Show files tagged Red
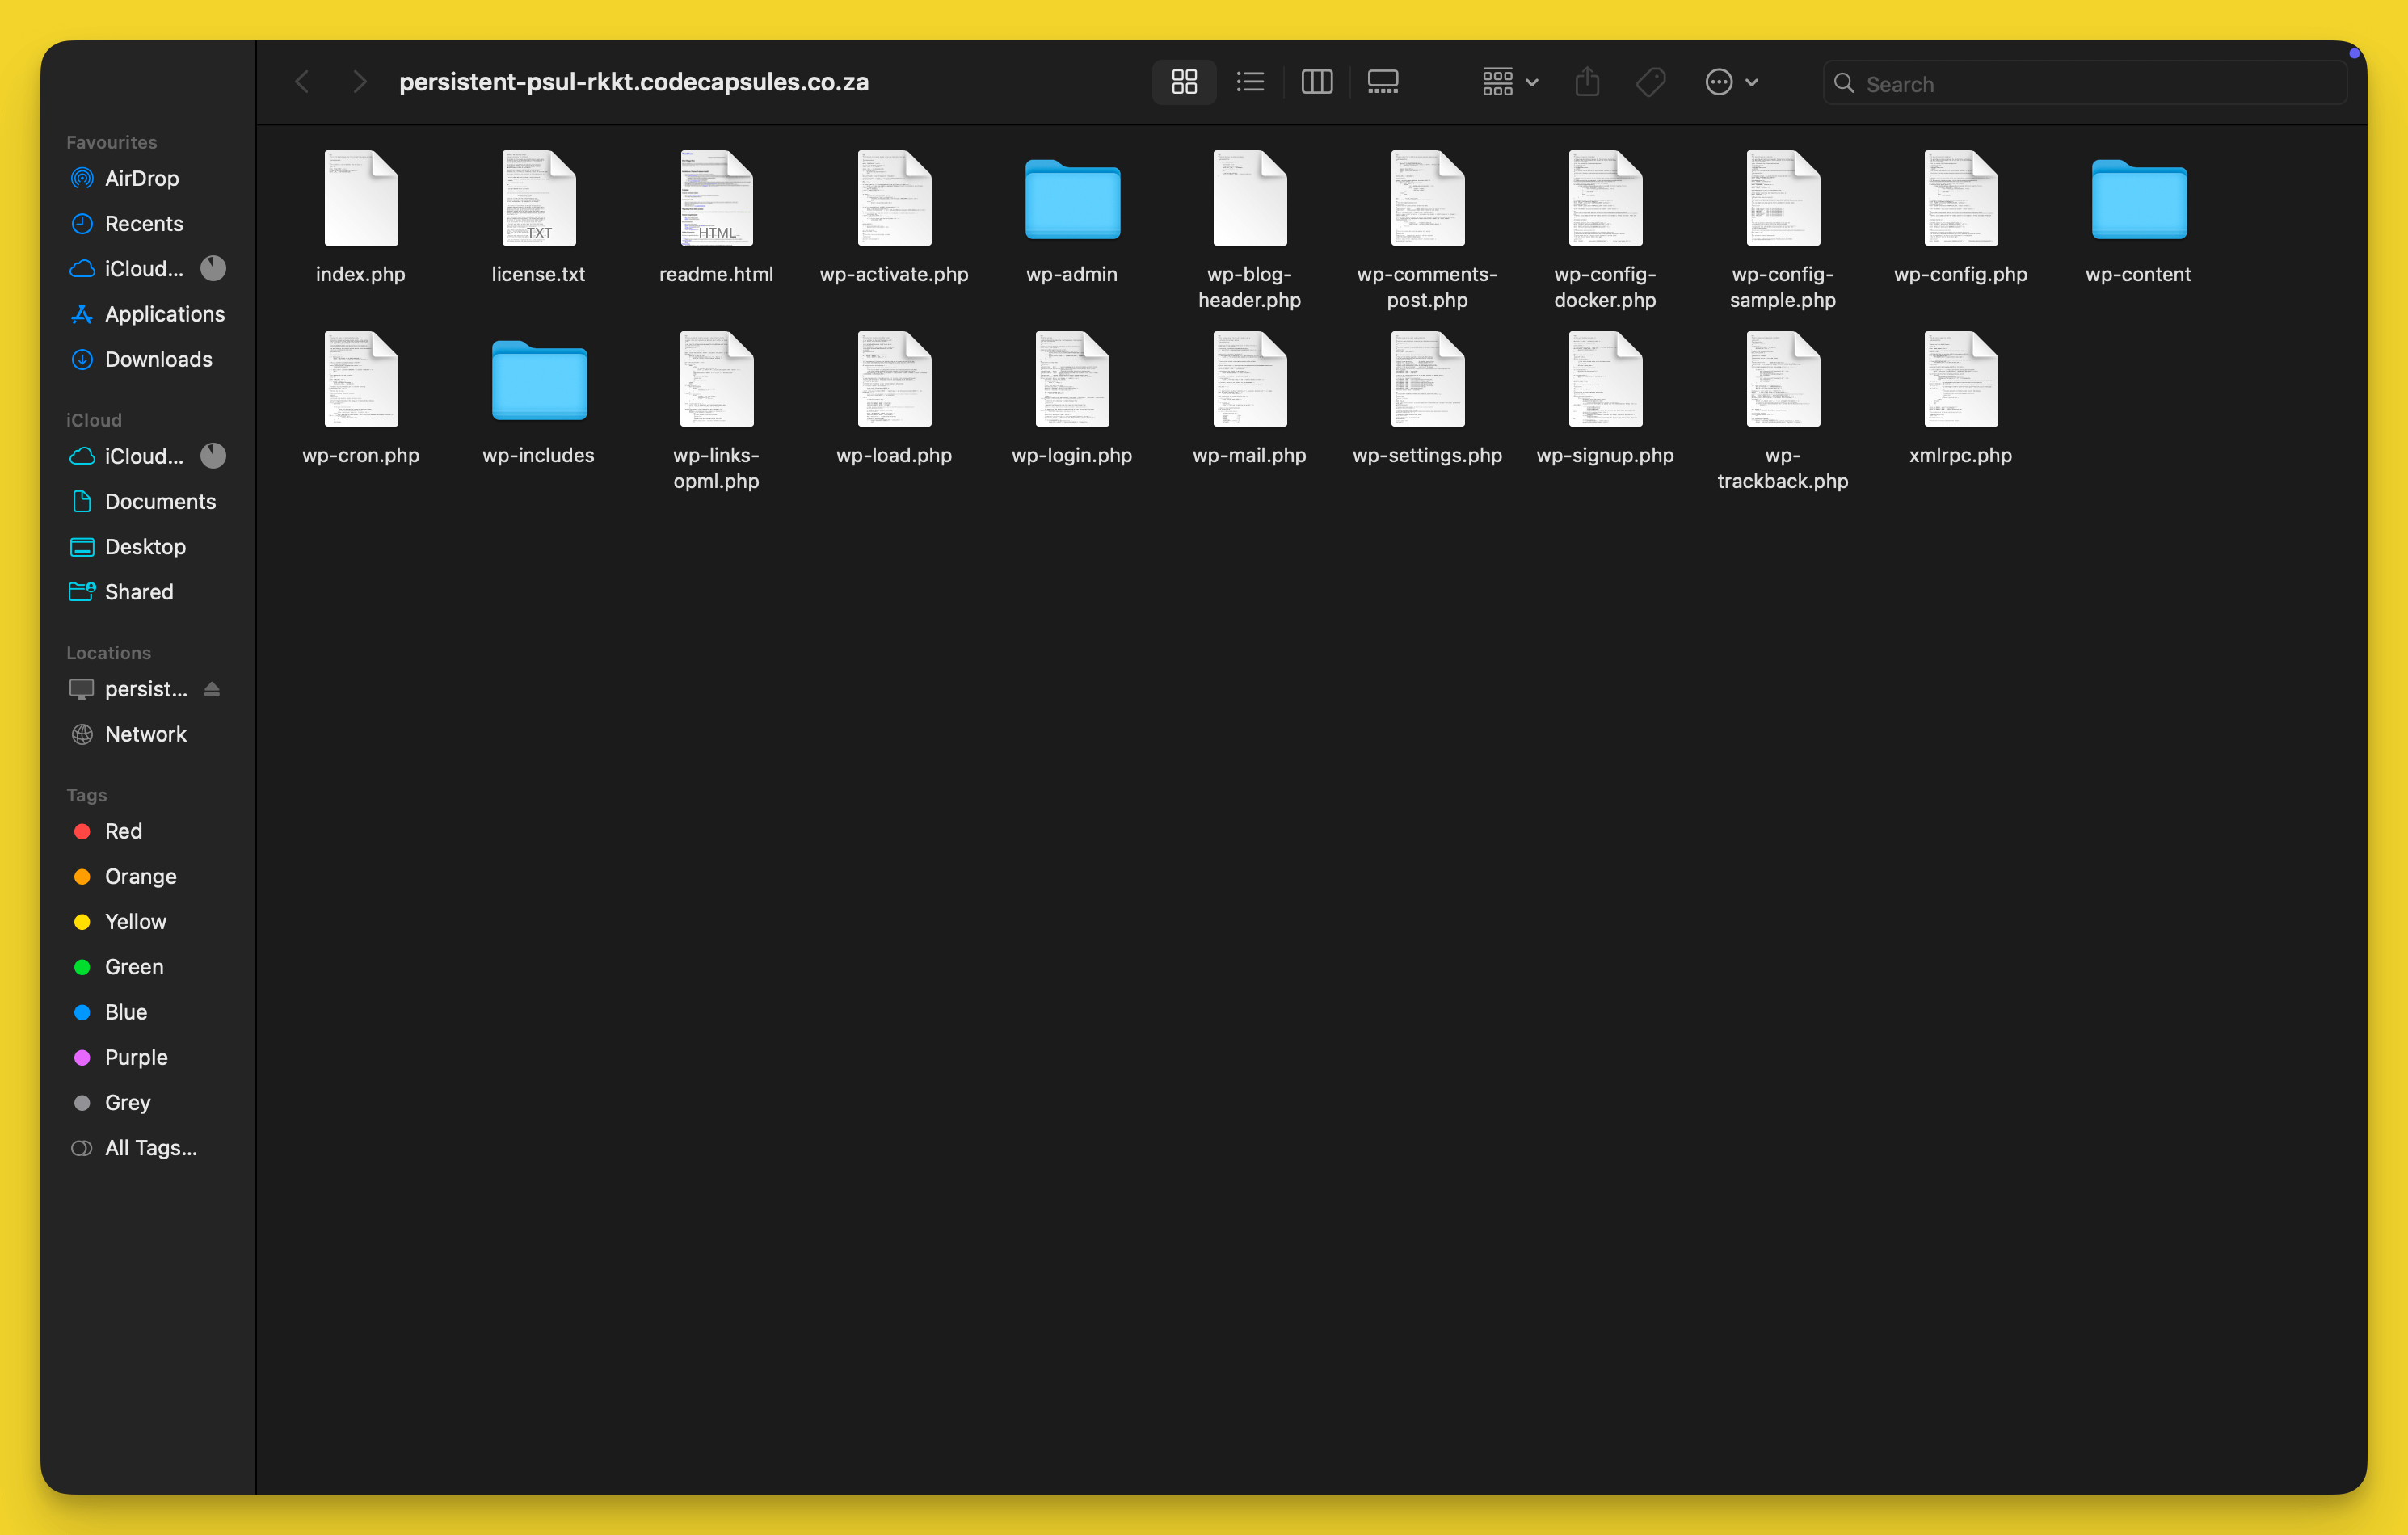 tap(121, 831)
